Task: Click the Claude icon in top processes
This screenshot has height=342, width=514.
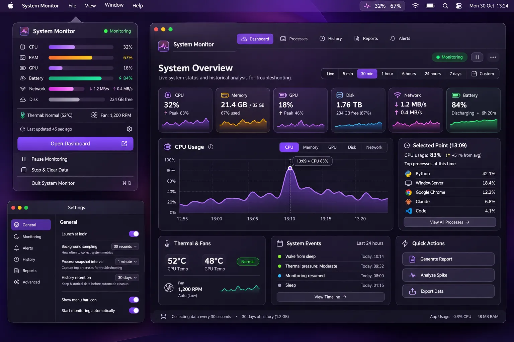Action: pyautogui.click(x=408, y=202)
